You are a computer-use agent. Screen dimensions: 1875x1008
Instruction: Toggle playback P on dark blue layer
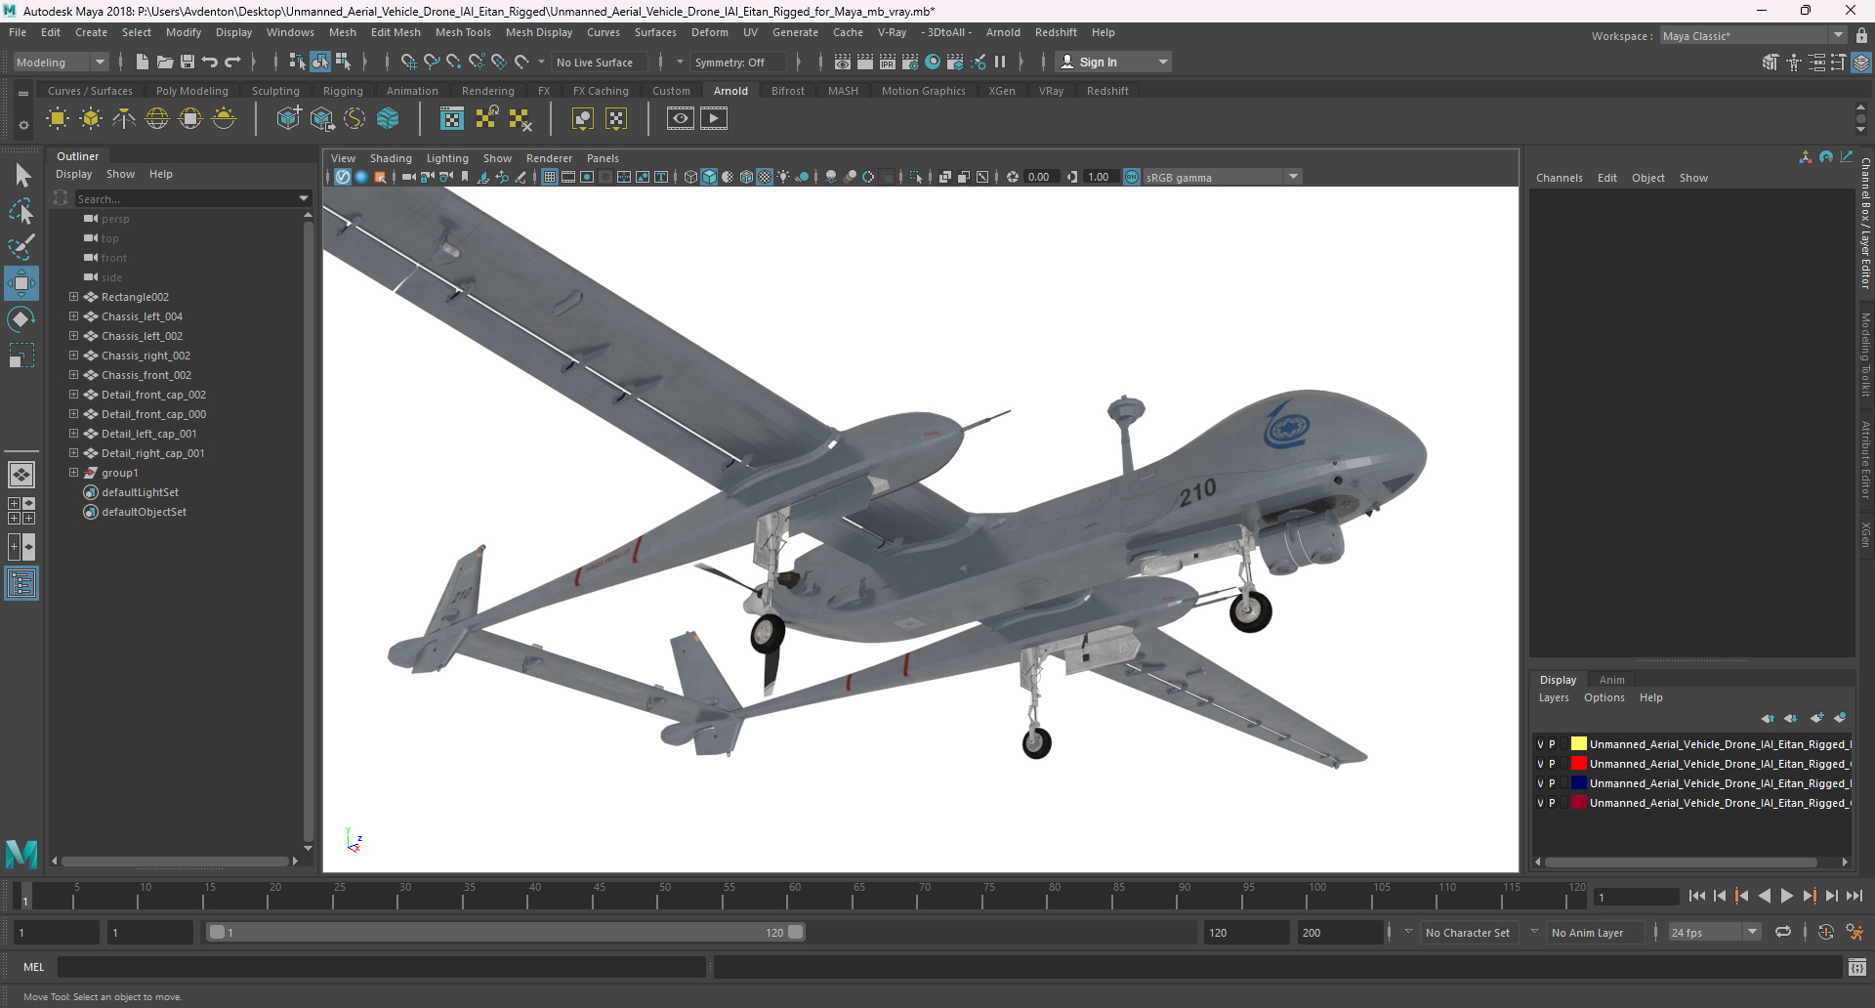tap(1553, 783)
